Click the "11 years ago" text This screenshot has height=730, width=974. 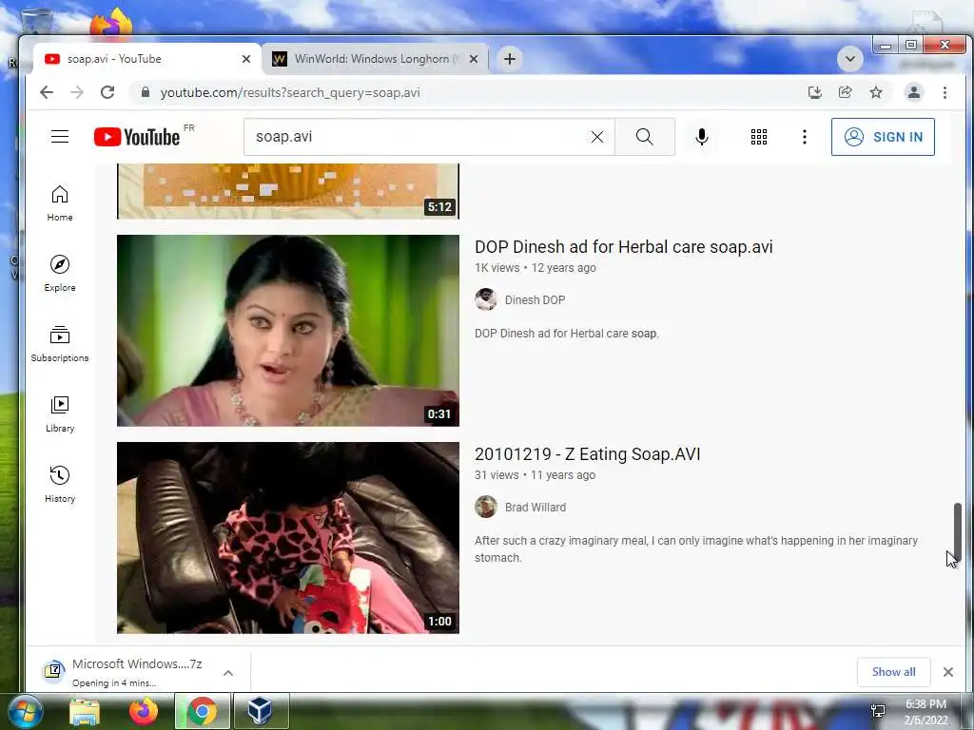[x=563, y=475]
